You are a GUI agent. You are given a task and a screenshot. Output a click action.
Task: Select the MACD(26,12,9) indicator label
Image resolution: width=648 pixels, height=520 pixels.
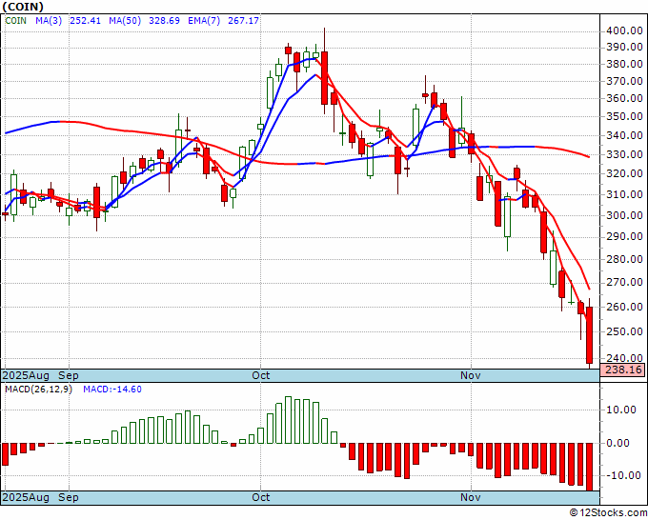[x=38, y=390]
